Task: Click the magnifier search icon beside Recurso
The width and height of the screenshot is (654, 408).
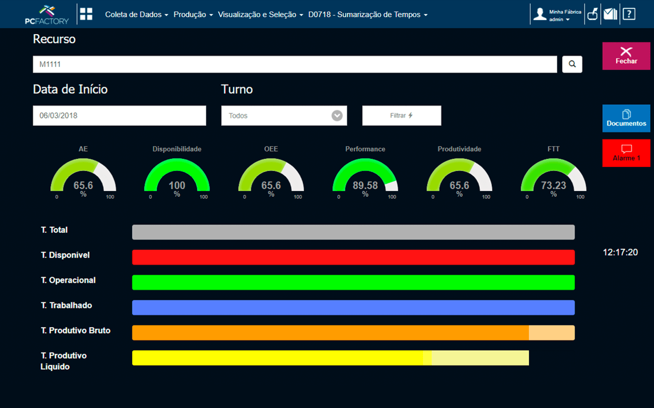Action: [572, 64]
